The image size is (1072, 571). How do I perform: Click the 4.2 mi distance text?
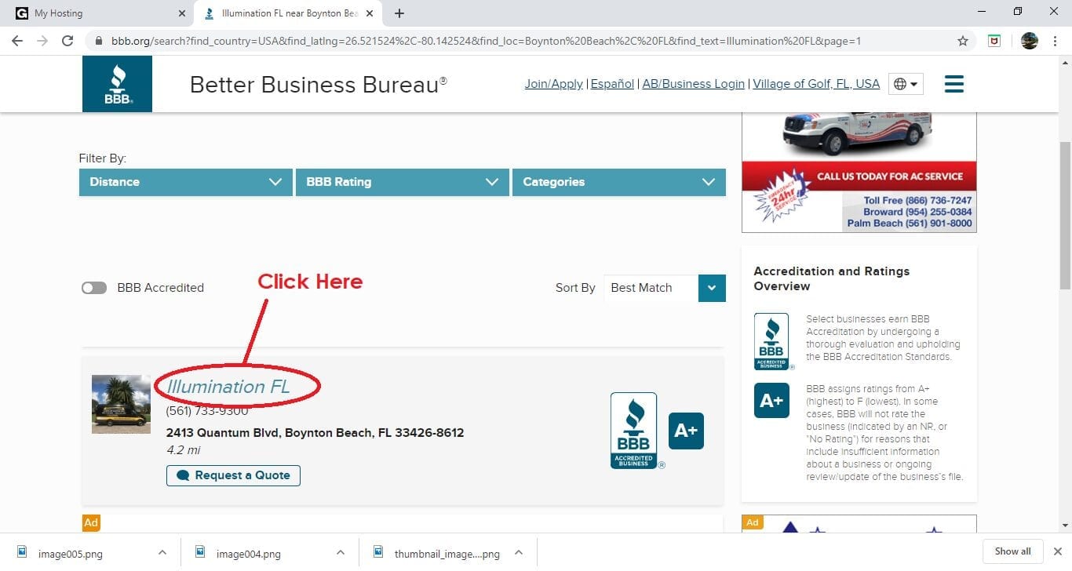(184, 450)
